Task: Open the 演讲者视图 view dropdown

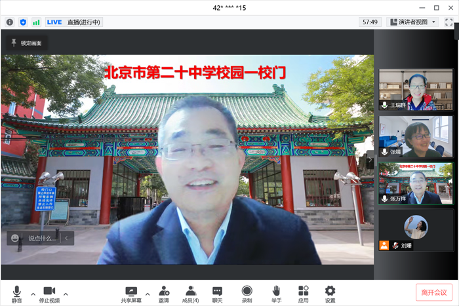Action: point(412,22)
